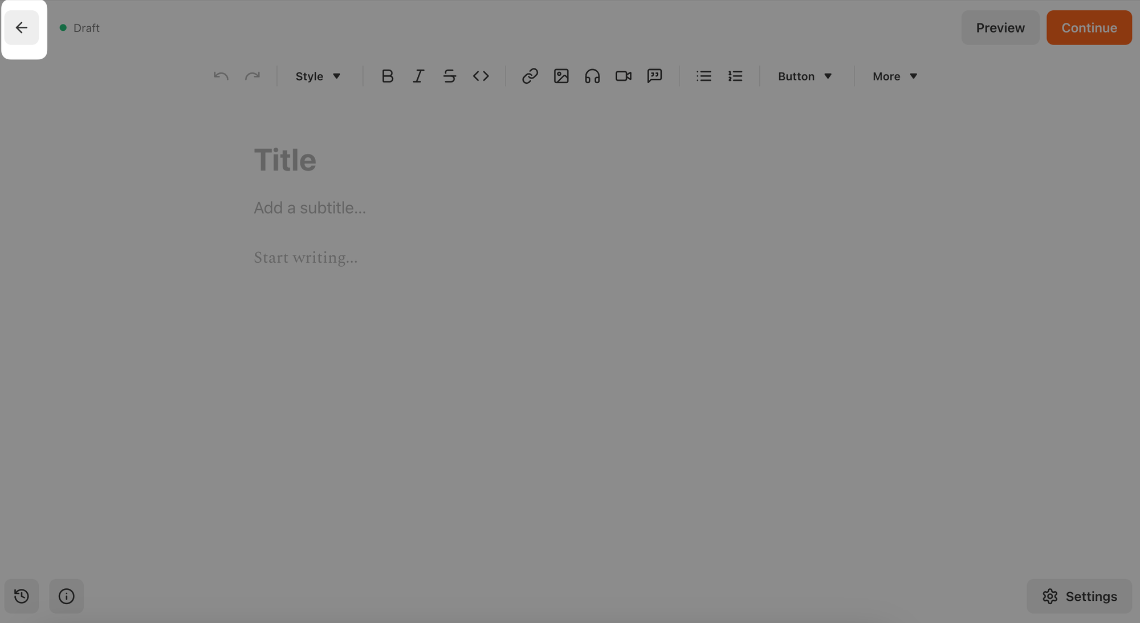The width and height of the screenshot is (1140, 623).
Task: Insert inline code block
Action: click(x=482, y=76)
